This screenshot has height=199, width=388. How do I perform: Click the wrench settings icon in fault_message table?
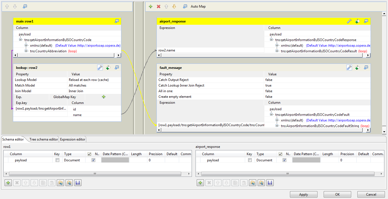point(349,67)
